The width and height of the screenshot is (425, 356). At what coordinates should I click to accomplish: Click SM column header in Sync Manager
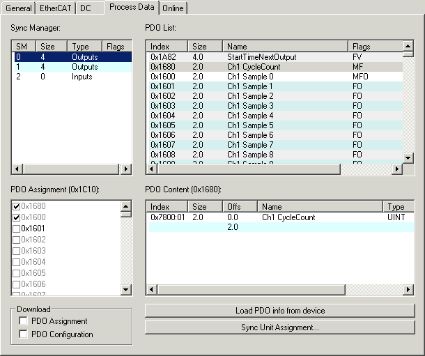tap(24, 46)
